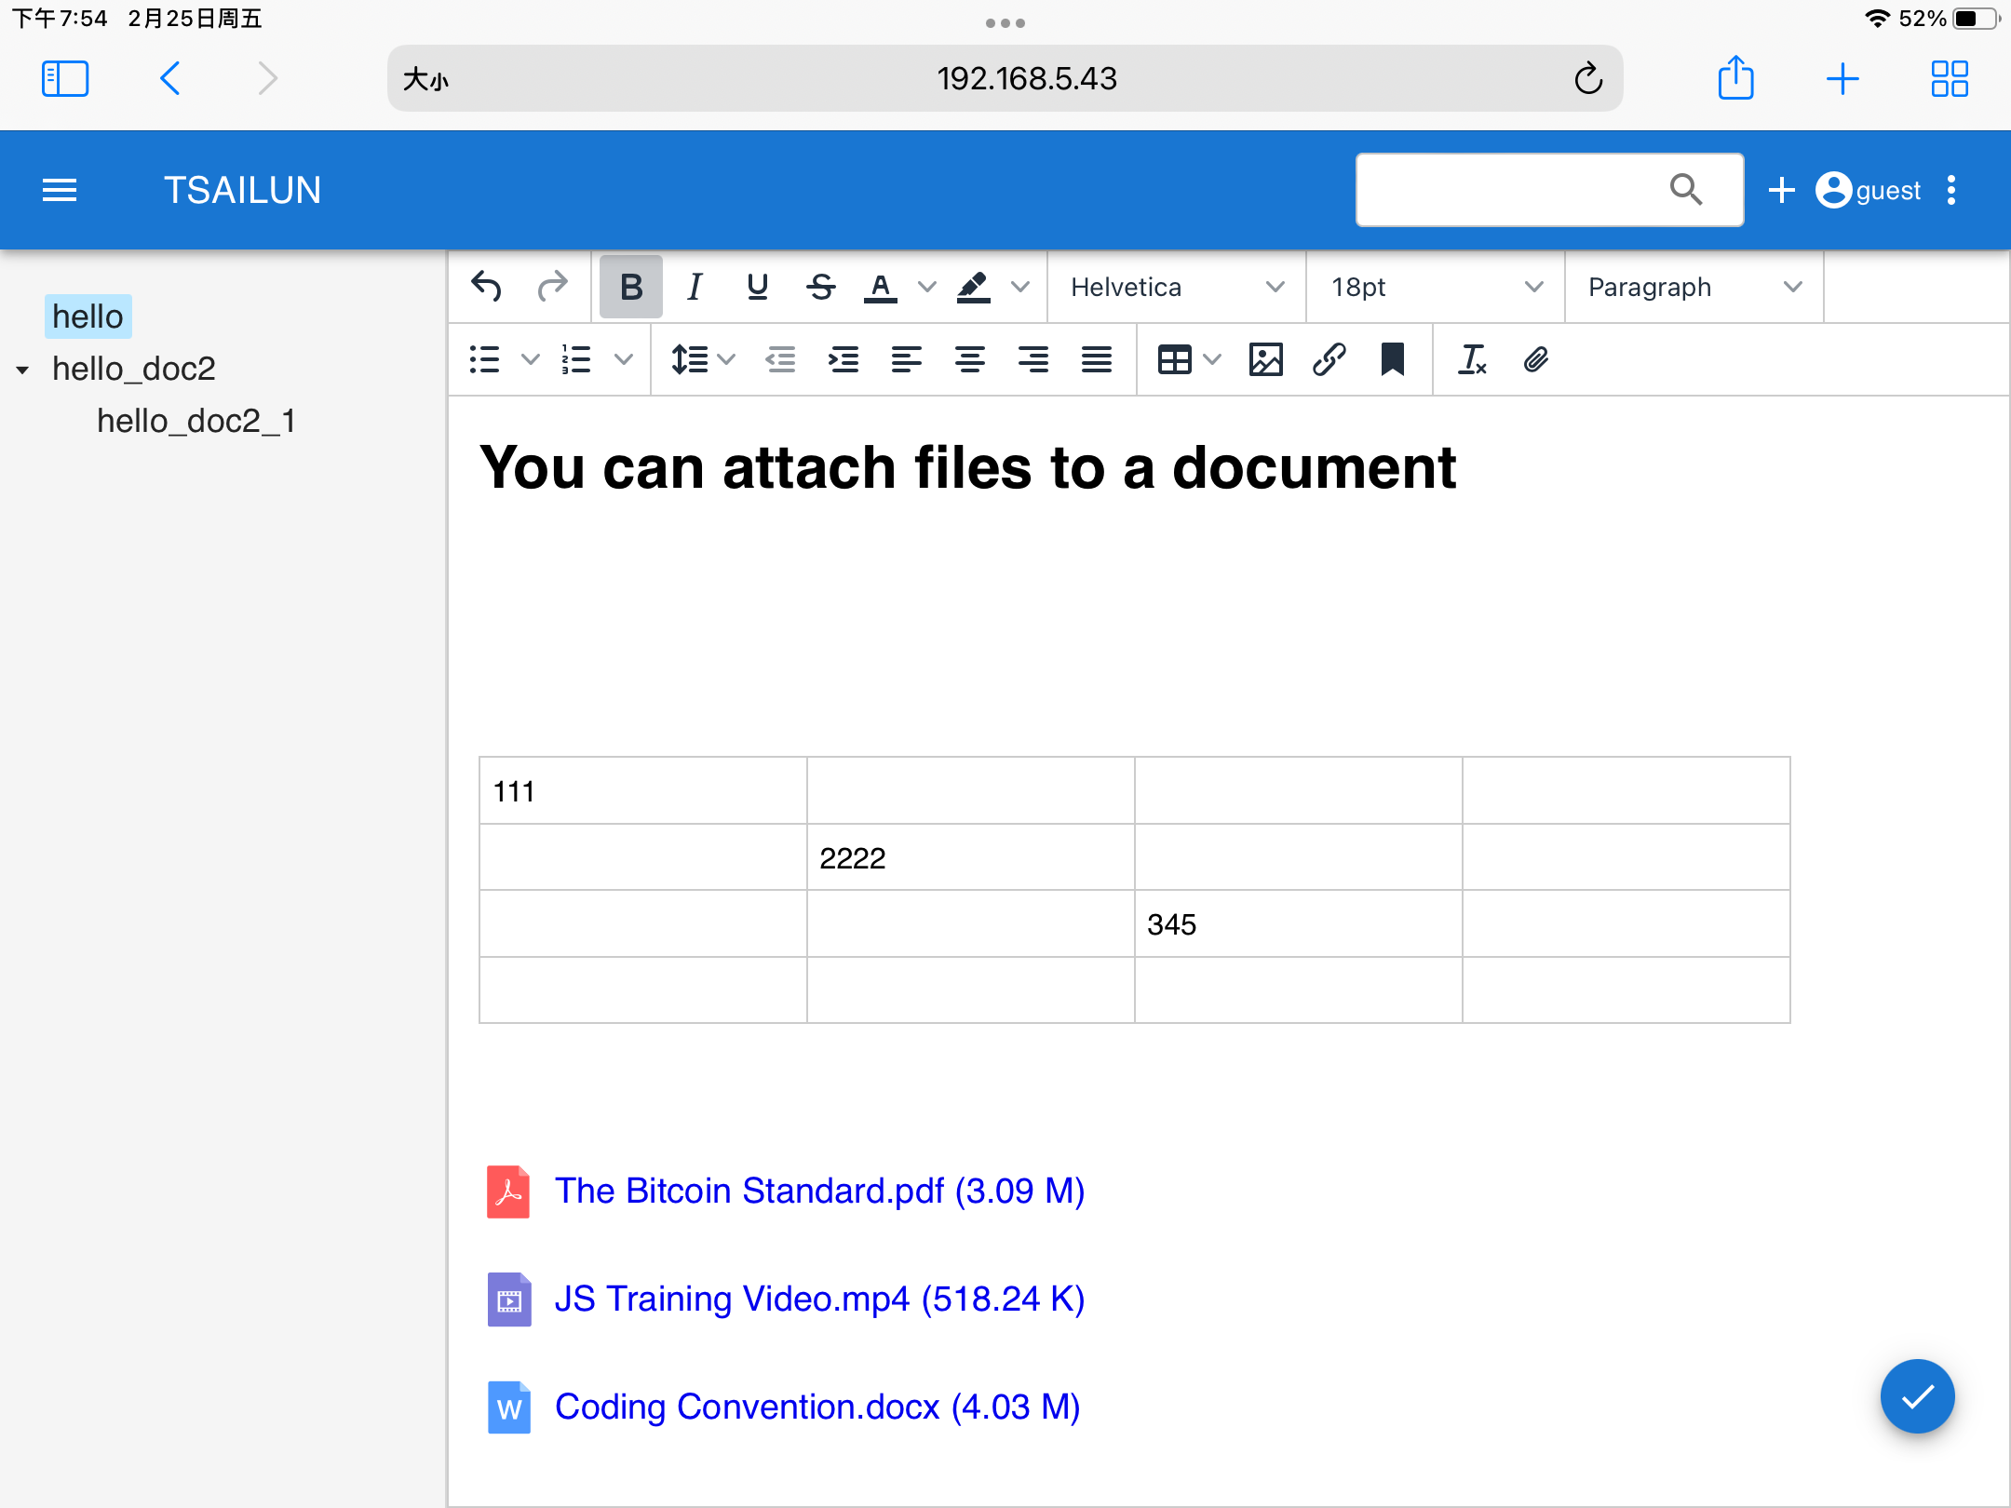Toggle italic formatting

[695, 287]
